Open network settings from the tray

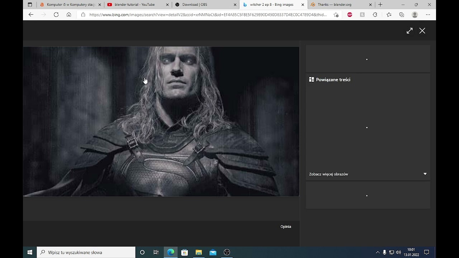point(392,252)
